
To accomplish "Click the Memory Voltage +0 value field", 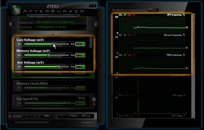I will pyautogui.click(x=80, y=55).
